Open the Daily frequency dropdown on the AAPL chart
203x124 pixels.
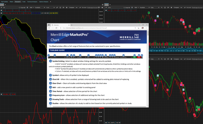[x=155, y=8]
